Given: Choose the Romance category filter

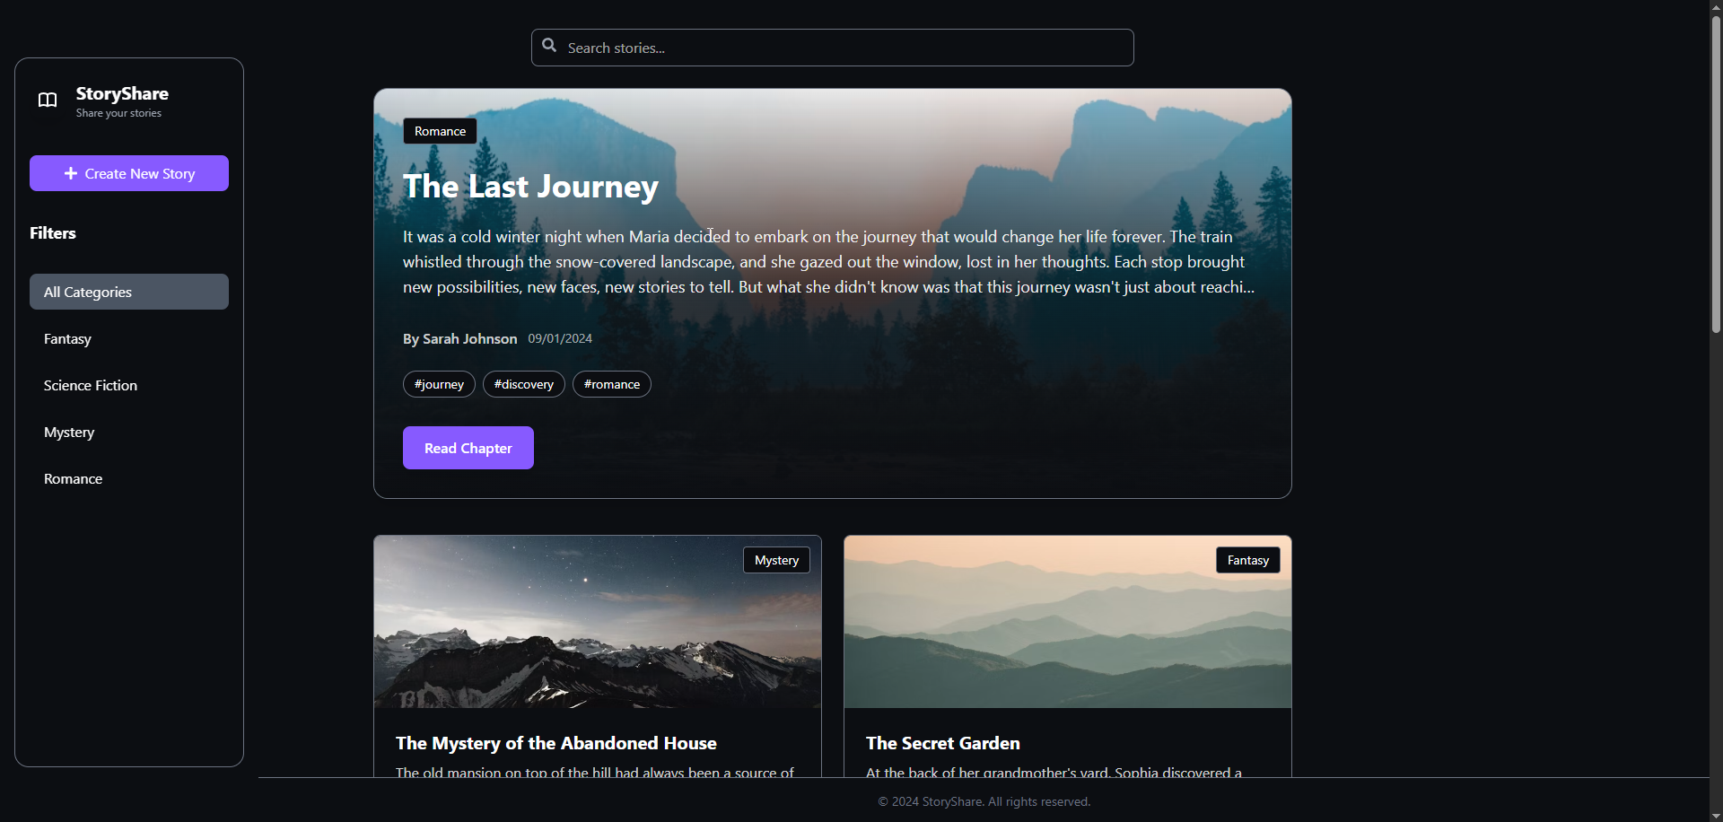Looking at the screenshot, I should (129, 478).
